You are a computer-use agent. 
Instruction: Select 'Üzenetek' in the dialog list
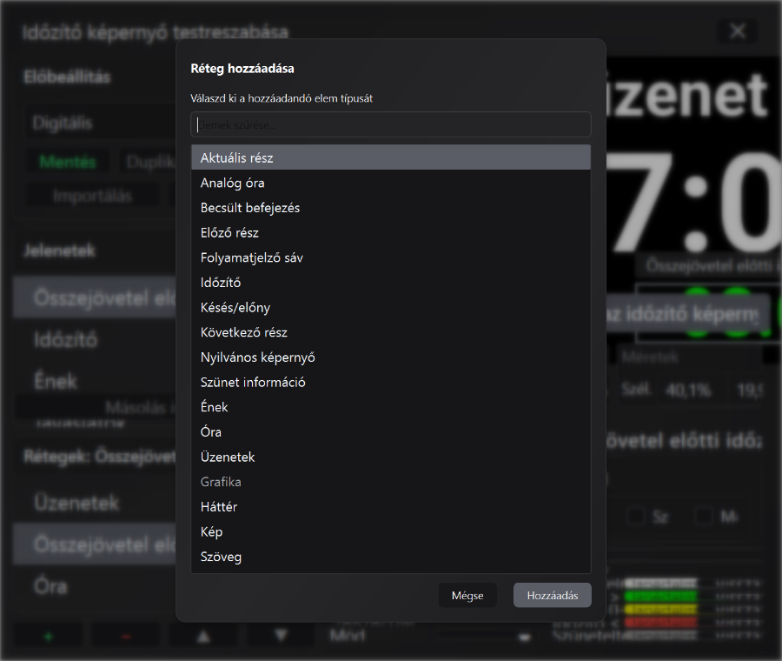point(391,457)
